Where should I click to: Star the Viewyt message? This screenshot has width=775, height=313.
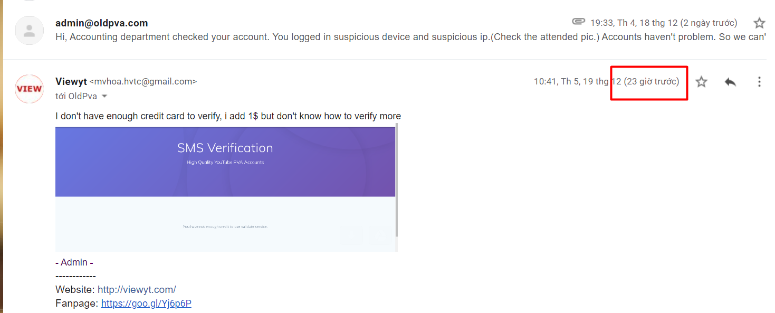coord(701,82)
